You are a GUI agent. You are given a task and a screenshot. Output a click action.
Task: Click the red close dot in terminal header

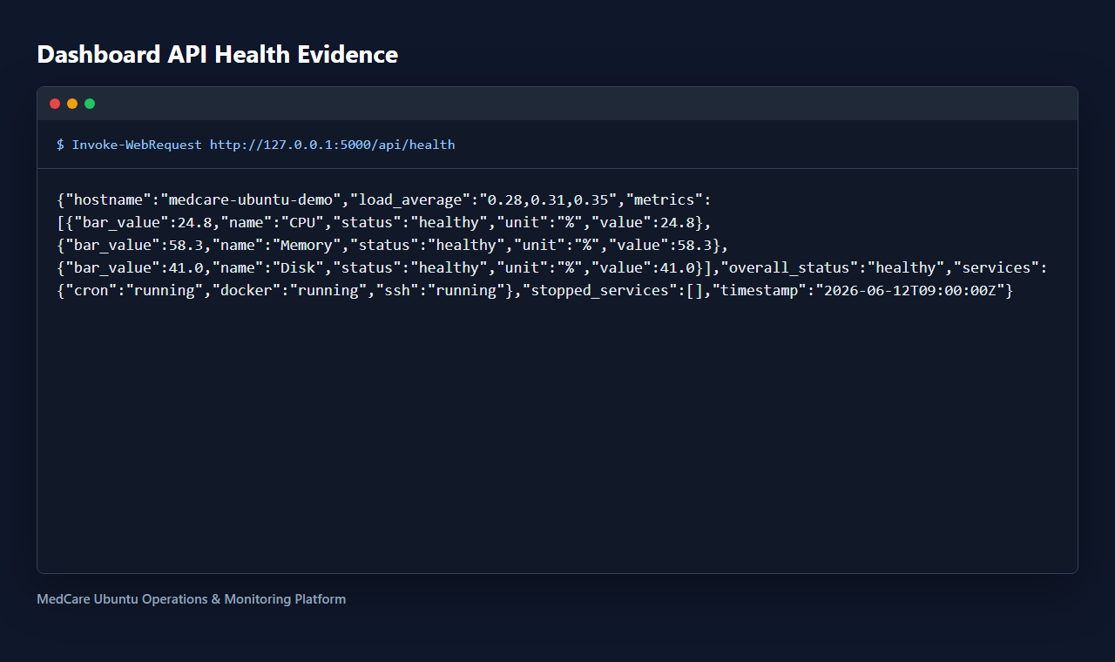pyautogui.click(x=55, y=104)
